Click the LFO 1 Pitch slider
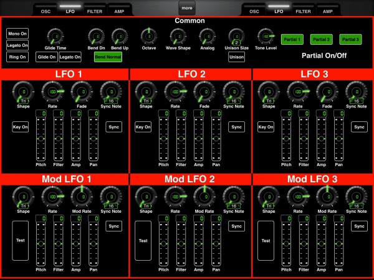The image size is (374, 280). [41, 139]
